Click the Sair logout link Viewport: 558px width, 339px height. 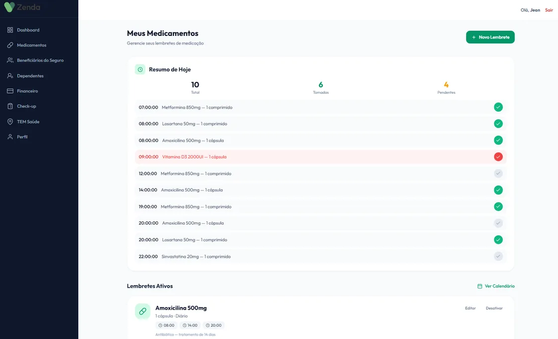[549, 10]
